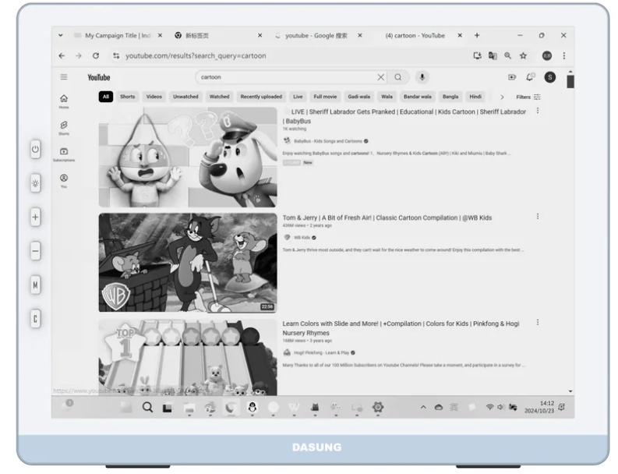Open options menu for Tom & Jerry video
Image resolution: width=618 pixels, height=474 pixels.
pyautogui.click(x=537, y=216)
